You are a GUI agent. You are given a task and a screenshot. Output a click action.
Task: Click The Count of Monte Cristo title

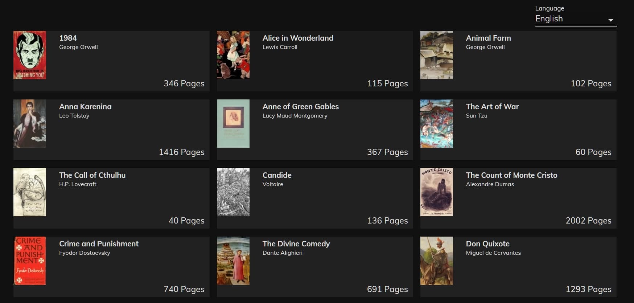click(512, 175)
